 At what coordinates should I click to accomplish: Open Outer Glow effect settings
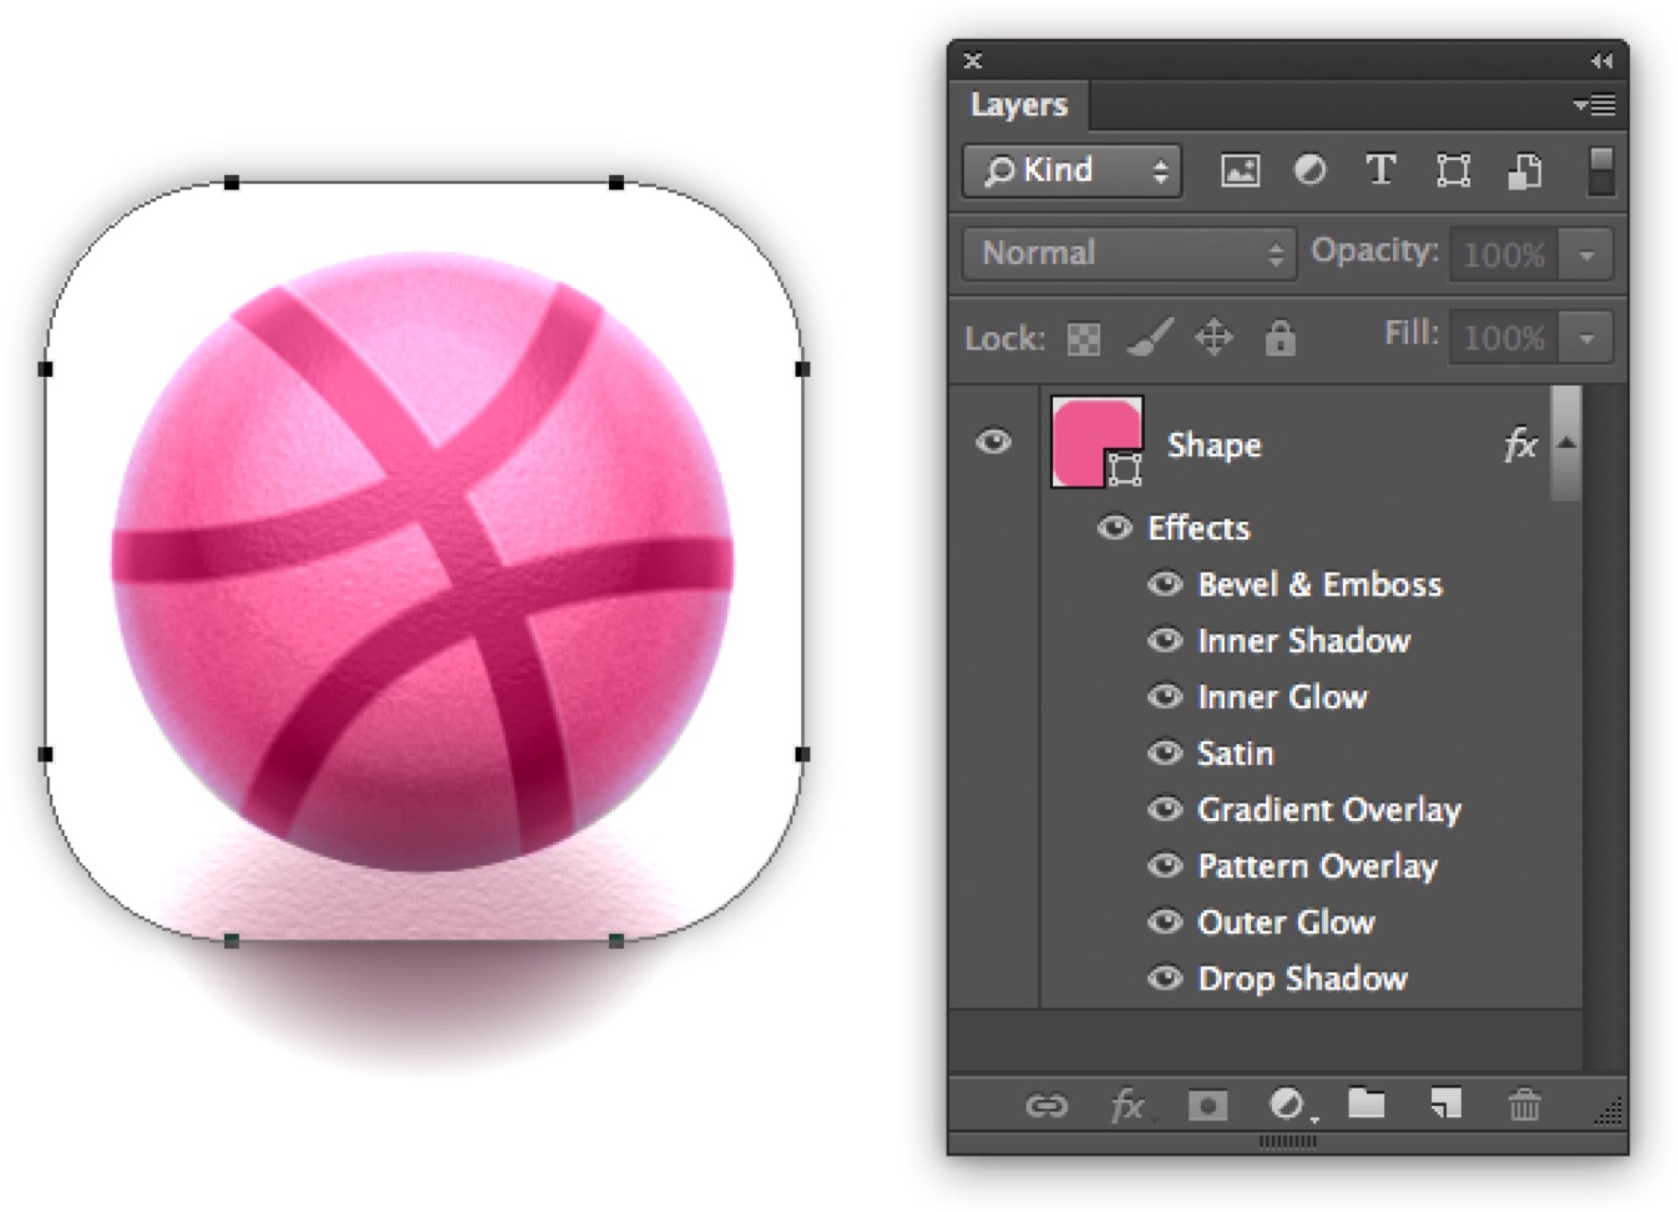[1286, 922]
